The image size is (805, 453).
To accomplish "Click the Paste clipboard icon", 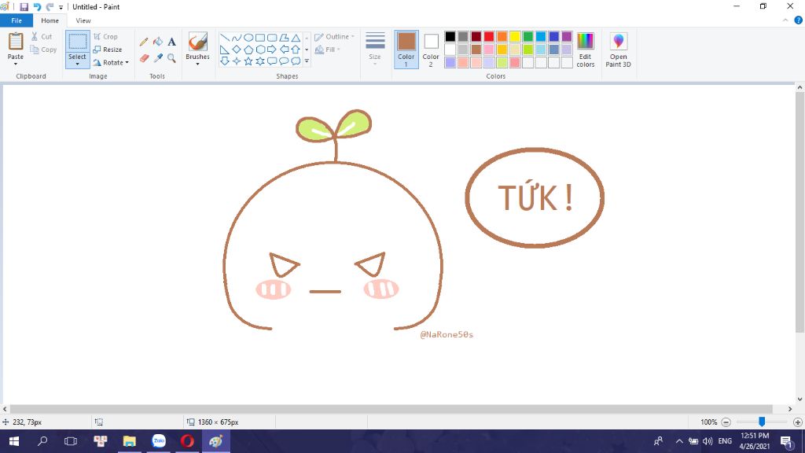I will click(16, 42).
